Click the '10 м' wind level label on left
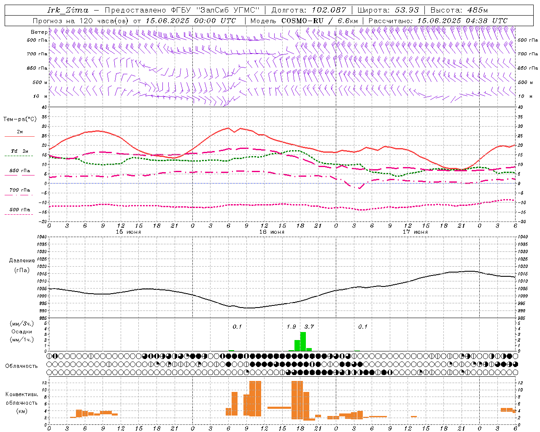Image resolution: width=540 pixels, height=432 pixels. (40, 96)
